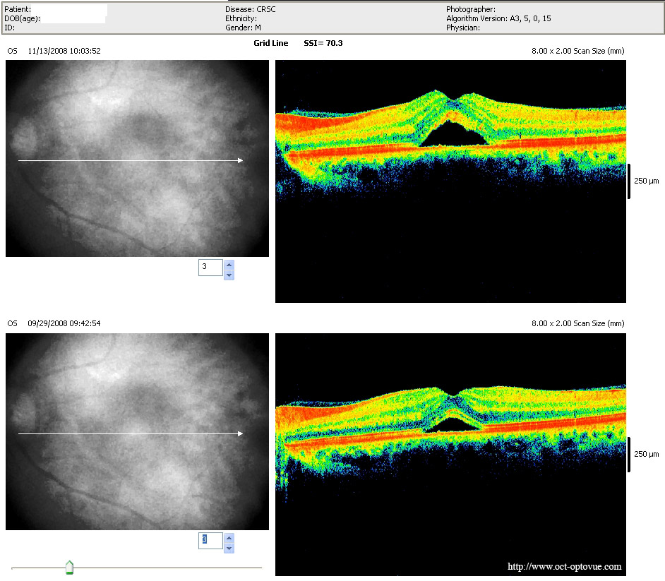665x581 pixels.
Task: Decrease line number for 09/29/2008 scan
Action: [229, 548]
